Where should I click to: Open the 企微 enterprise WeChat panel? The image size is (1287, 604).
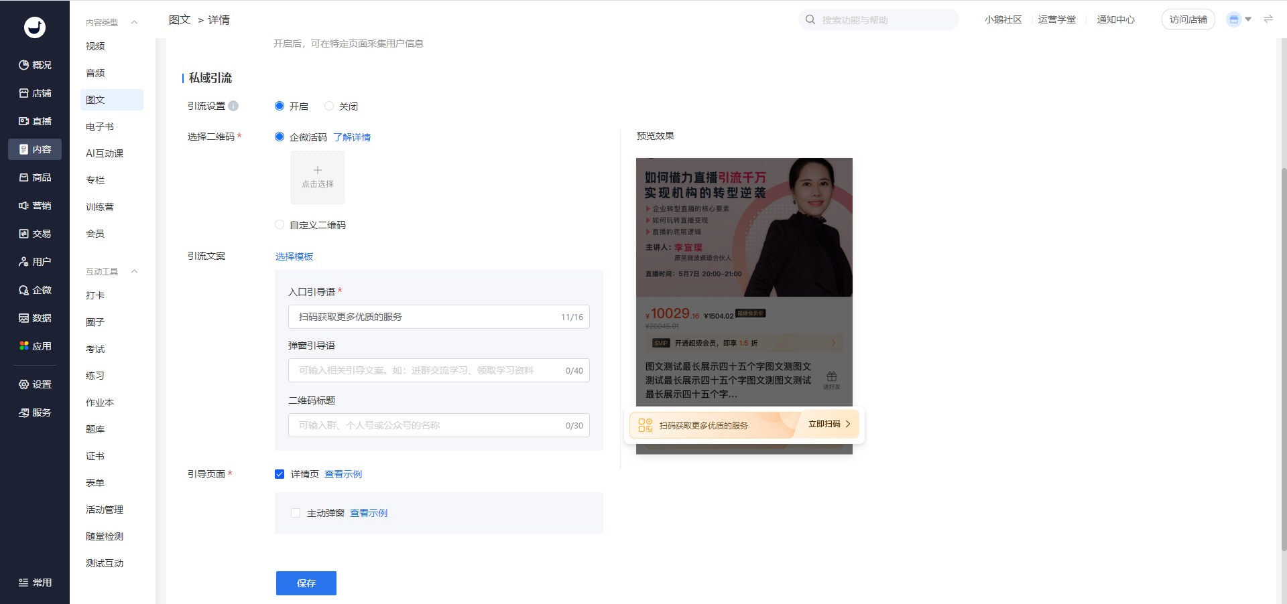[35, 290]
